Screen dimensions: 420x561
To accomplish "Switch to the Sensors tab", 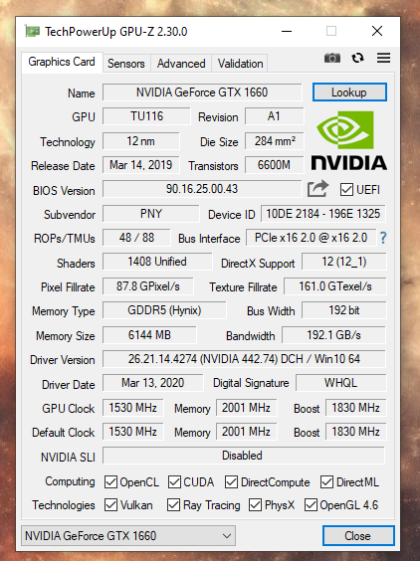I will click(126, 64).
